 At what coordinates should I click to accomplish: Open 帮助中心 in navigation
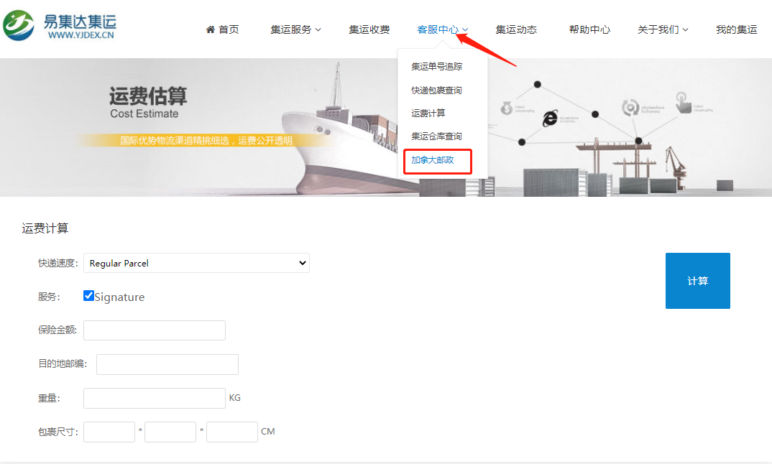coord(589,29)
